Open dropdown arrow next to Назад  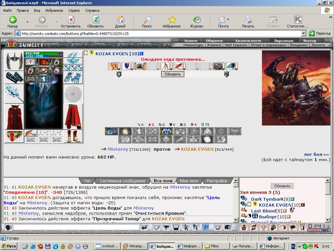coord(27,22)
